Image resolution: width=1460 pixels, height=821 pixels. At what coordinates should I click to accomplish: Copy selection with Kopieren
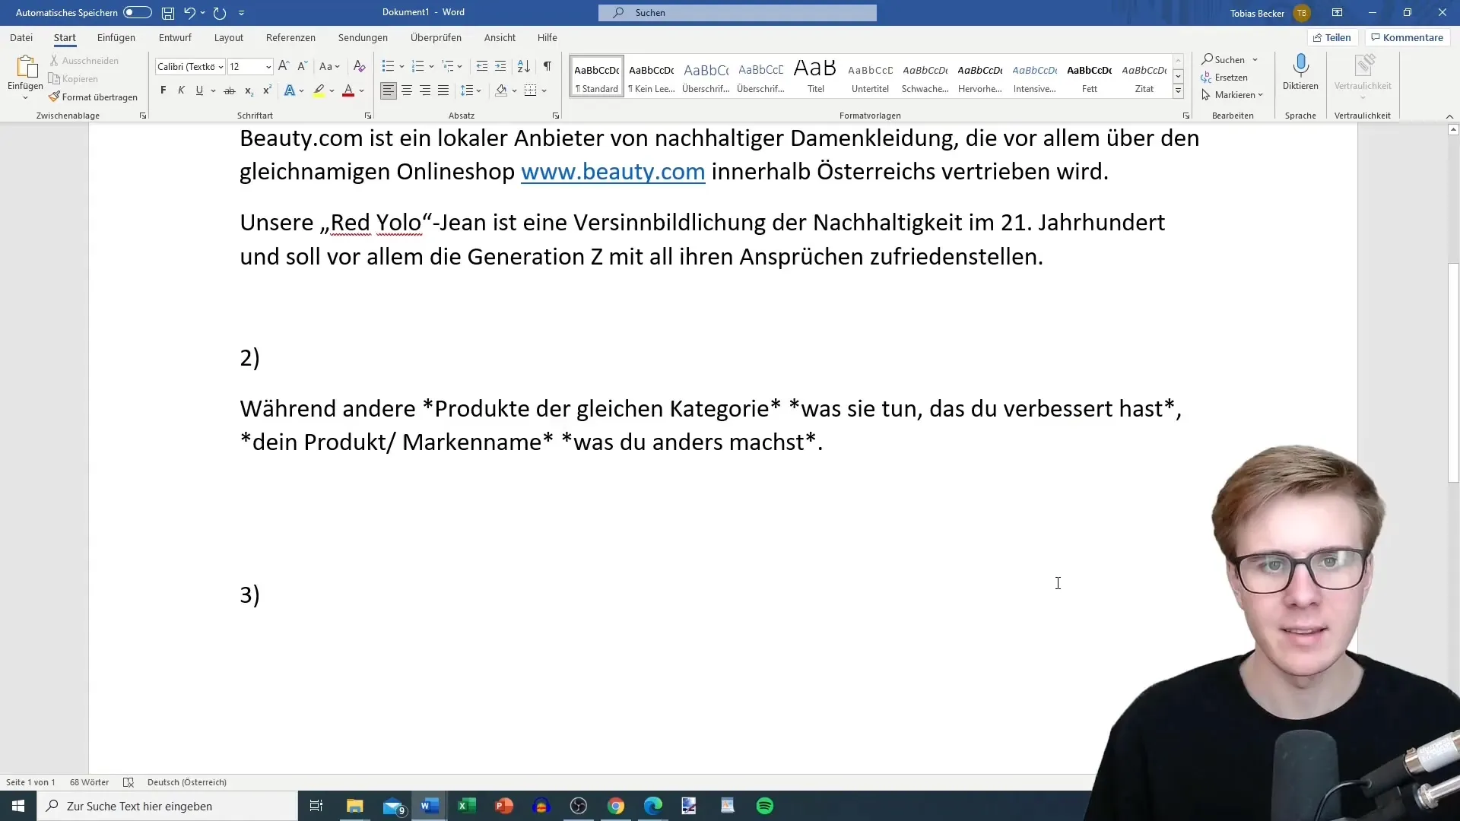(x=73, y=78)
